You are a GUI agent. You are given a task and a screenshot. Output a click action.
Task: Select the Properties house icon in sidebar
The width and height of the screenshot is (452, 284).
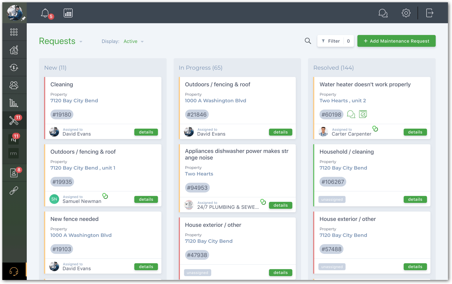pos(14,49)
